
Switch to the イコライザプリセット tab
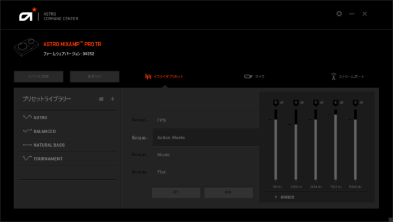[x=164, y=76]
